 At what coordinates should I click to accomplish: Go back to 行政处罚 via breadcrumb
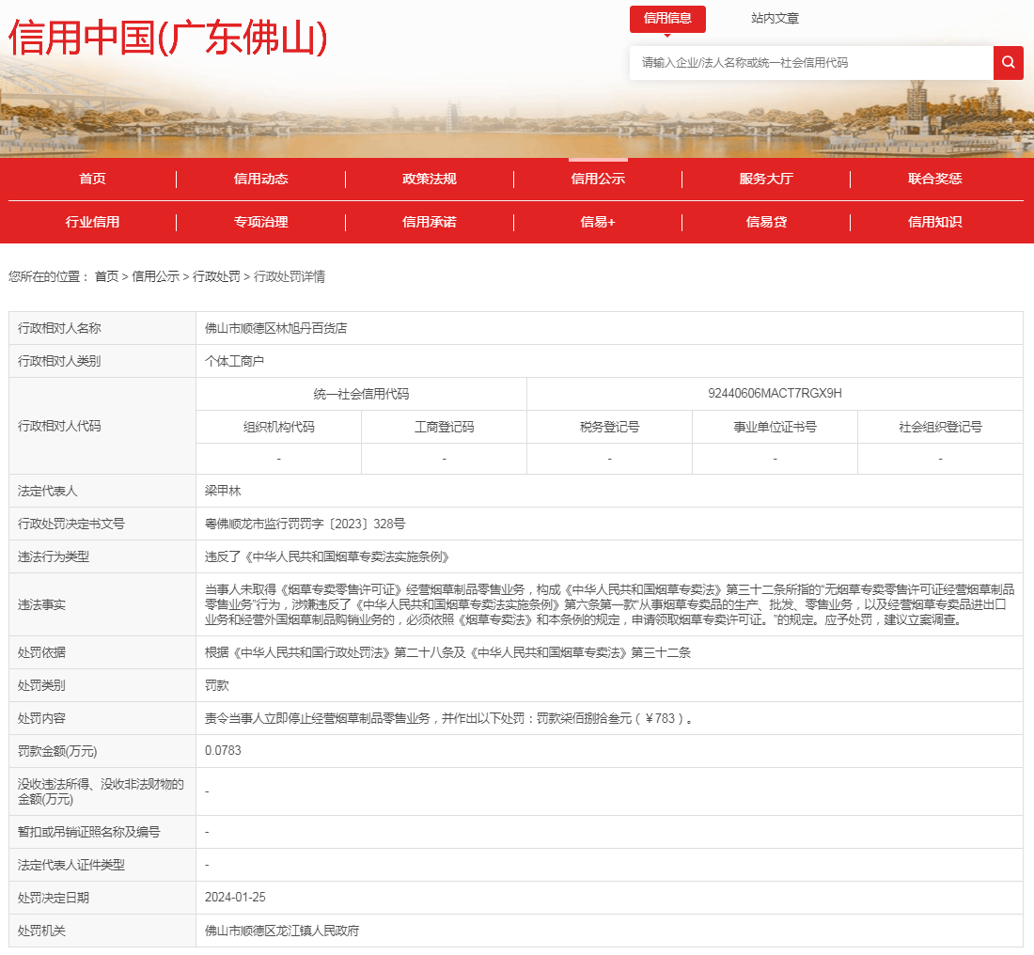pyautogui.click(x=216, y=276)
